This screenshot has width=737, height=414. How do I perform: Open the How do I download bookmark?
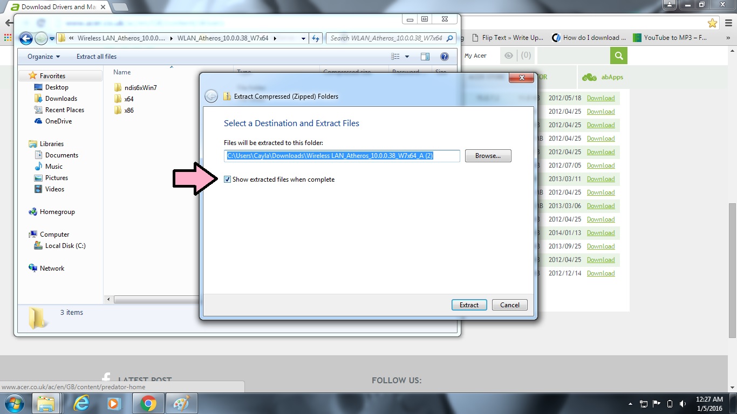pyautogui.click(x=589, y=38)
